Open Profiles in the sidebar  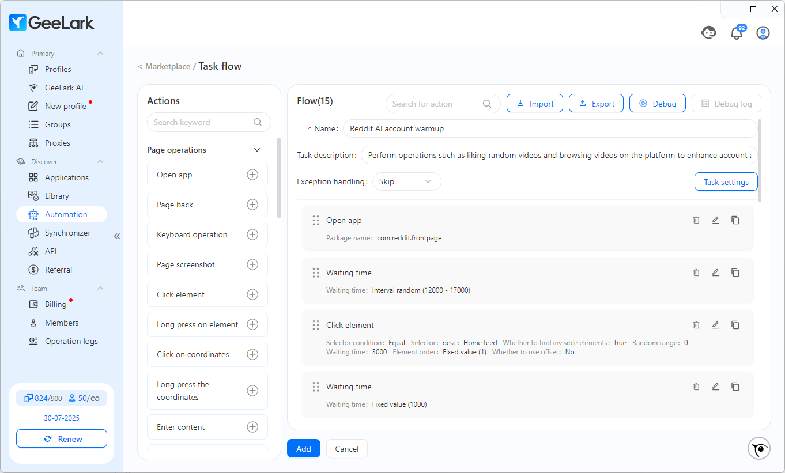point(62,69)
